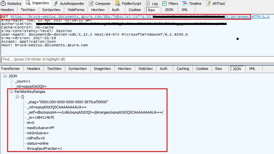Select the request Auth tab
274x154 pixels.
pyautogui.click(x=116, y=10)
